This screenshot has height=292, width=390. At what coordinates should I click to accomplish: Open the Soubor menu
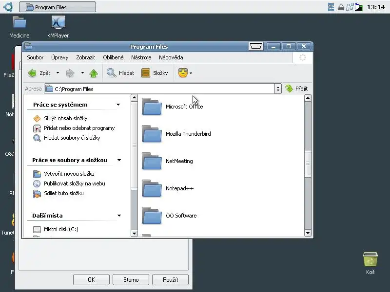point(35,57)
